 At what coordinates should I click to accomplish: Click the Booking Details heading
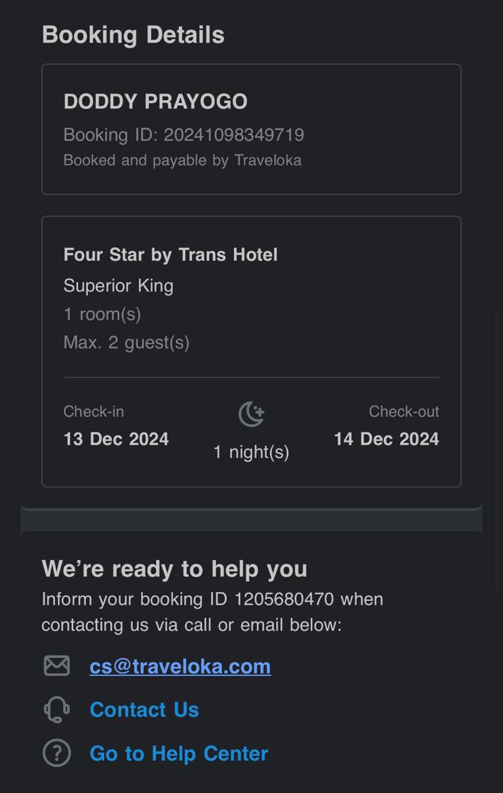point(133,35)
